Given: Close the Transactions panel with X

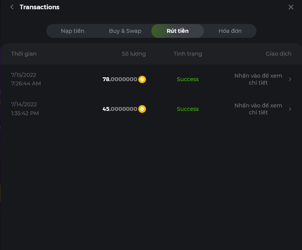Looking at the screenshot, I should pyautogui.click(x=291, y=7).
